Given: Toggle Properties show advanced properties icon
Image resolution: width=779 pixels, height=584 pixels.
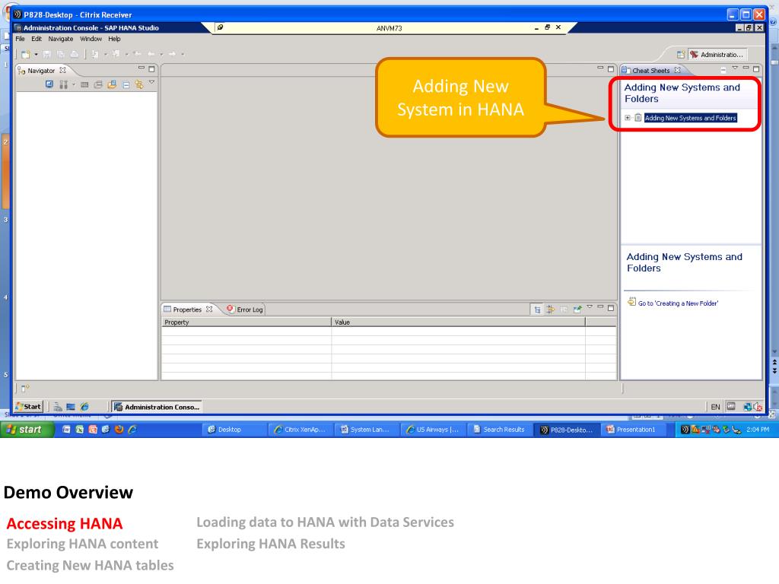Looking at the screenshot, I should pyautogui.click(x=551, y=309).
